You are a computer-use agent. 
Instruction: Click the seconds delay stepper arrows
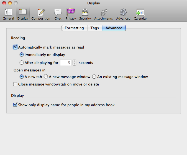[x=74, y=63]
